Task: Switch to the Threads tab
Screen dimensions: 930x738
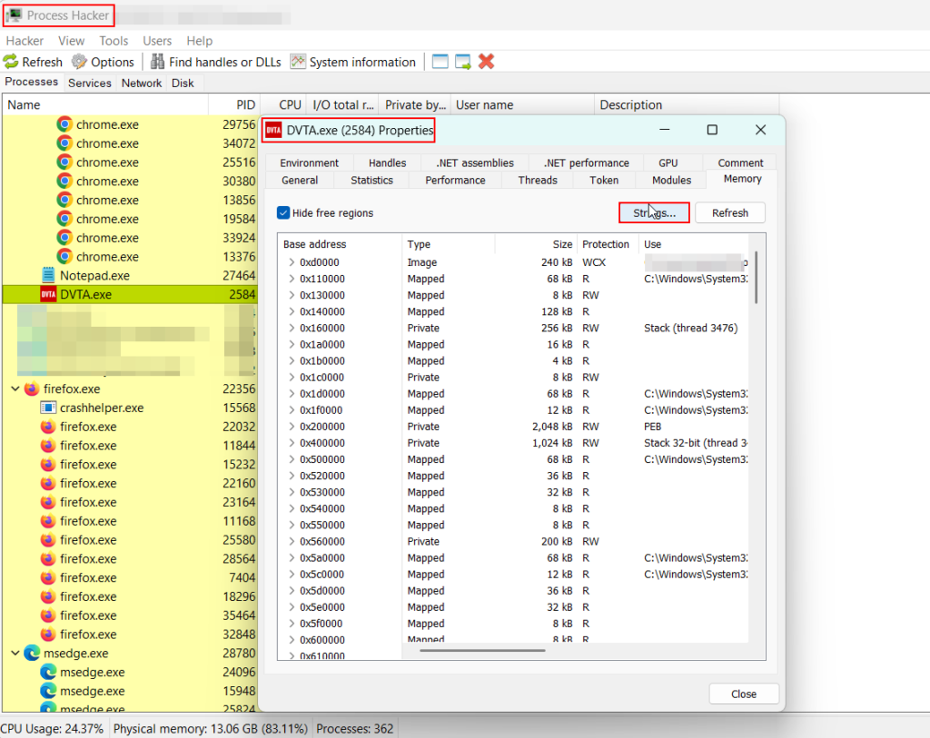Action: click(538, 180)
